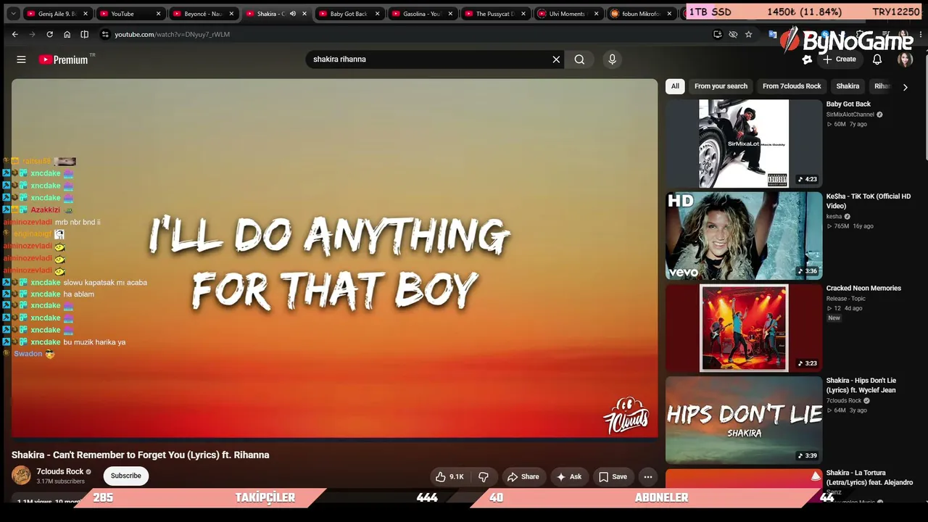This screenshot has width=928, height=522.
Task: Open the browser home page
Action: [x=67, y=34]
